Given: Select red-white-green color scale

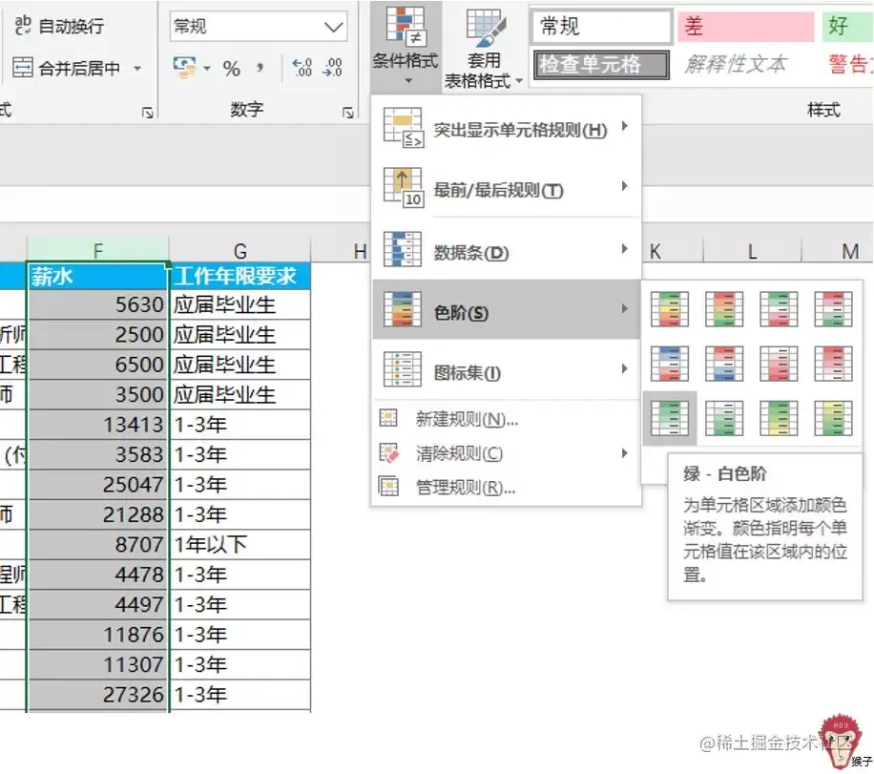Looking at the screenshot, I should click(x=833, y=308).
